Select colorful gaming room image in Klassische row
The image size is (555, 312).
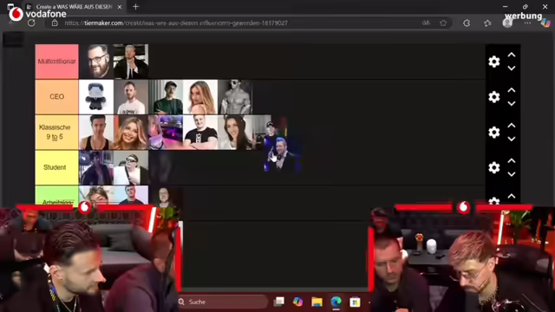coord(166,132)
